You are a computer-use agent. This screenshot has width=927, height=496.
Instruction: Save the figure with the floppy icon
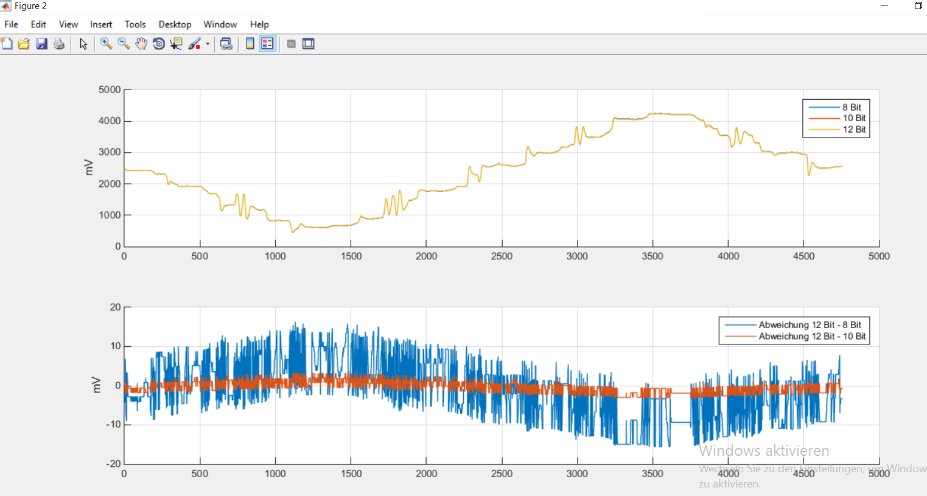(41, 44)
